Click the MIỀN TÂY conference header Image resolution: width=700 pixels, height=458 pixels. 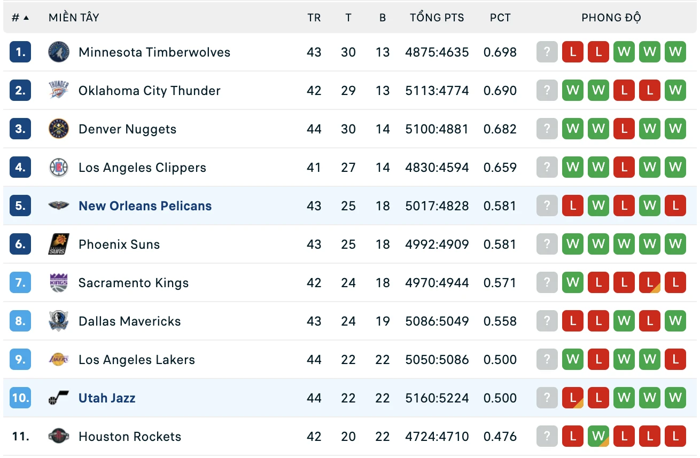(74, 18)
